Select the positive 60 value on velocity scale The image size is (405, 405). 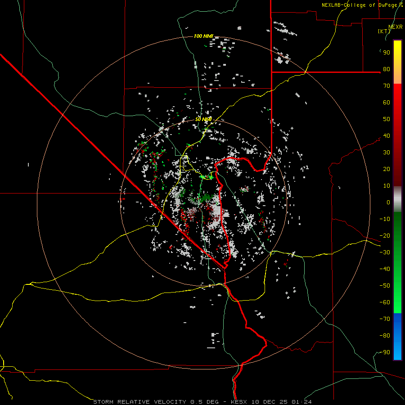coord(387,103)
